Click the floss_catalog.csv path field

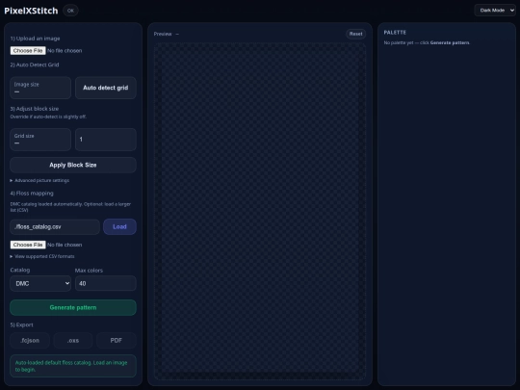[55, 227]
